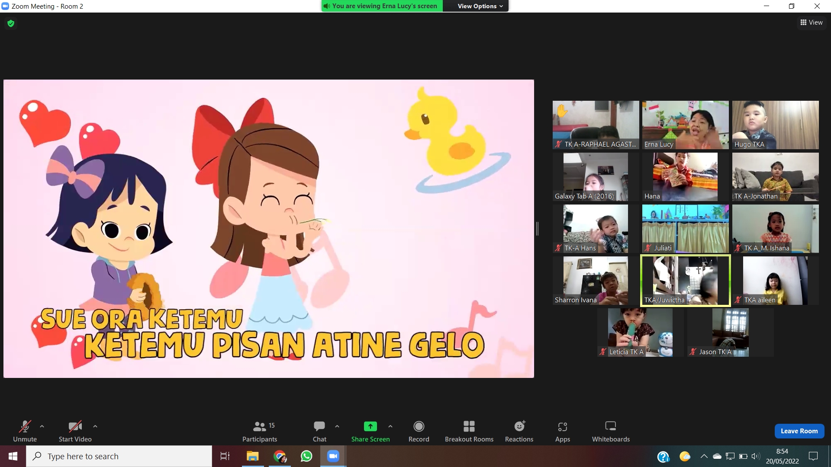This screenshot has width=831, height=467.
Task: Open Chrome from the taskbar
Action: point(280,456)
